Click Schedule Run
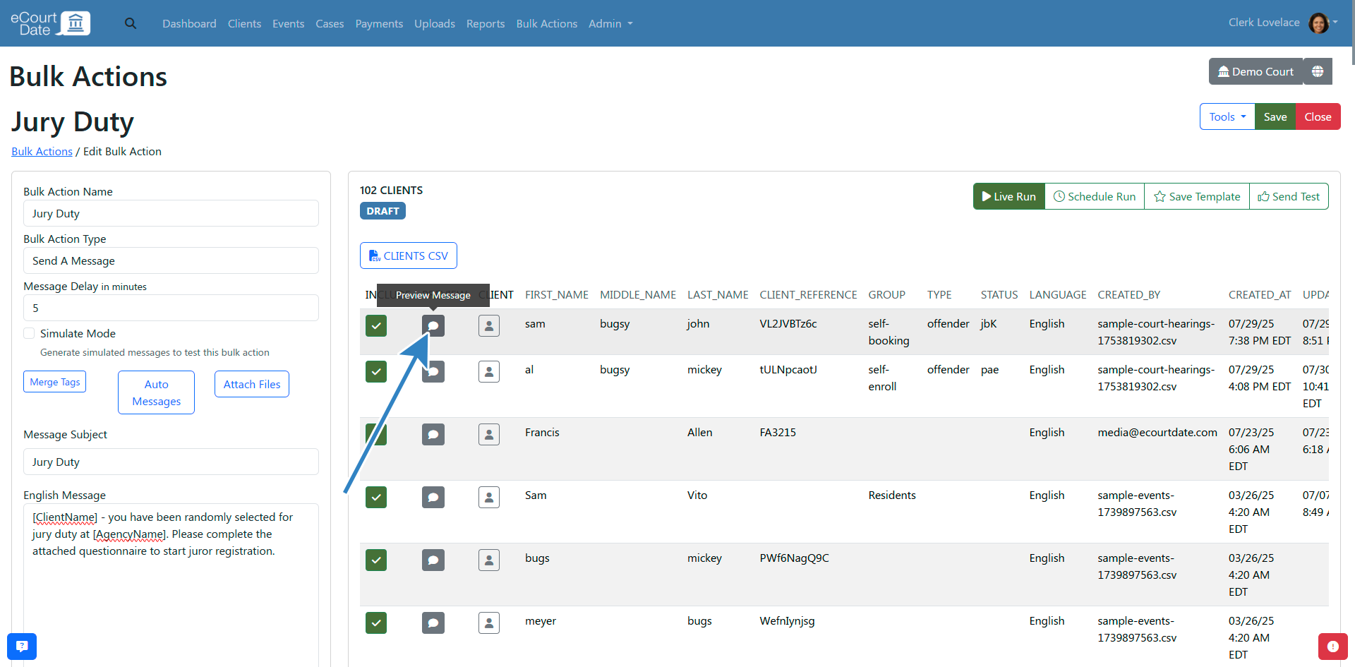 tap(1095, 196)
